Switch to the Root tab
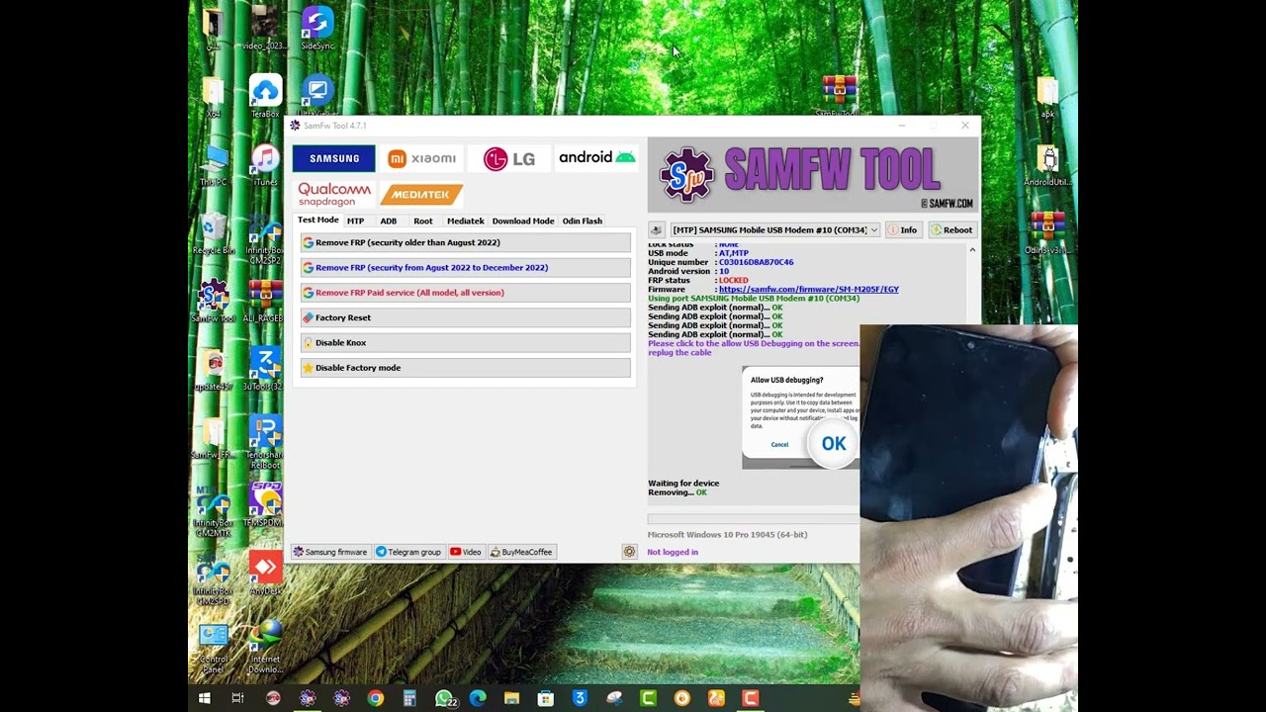Image resolution: width=1266 pixels, height=712 pixels. point(423,221)
